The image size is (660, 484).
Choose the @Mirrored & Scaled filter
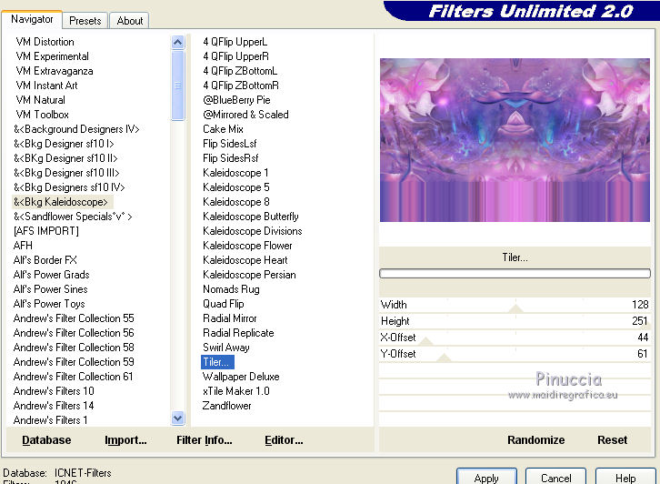click(245, 115)
